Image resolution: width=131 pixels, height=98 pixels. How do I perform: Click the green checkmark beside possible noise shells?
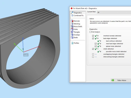point(99,51)
